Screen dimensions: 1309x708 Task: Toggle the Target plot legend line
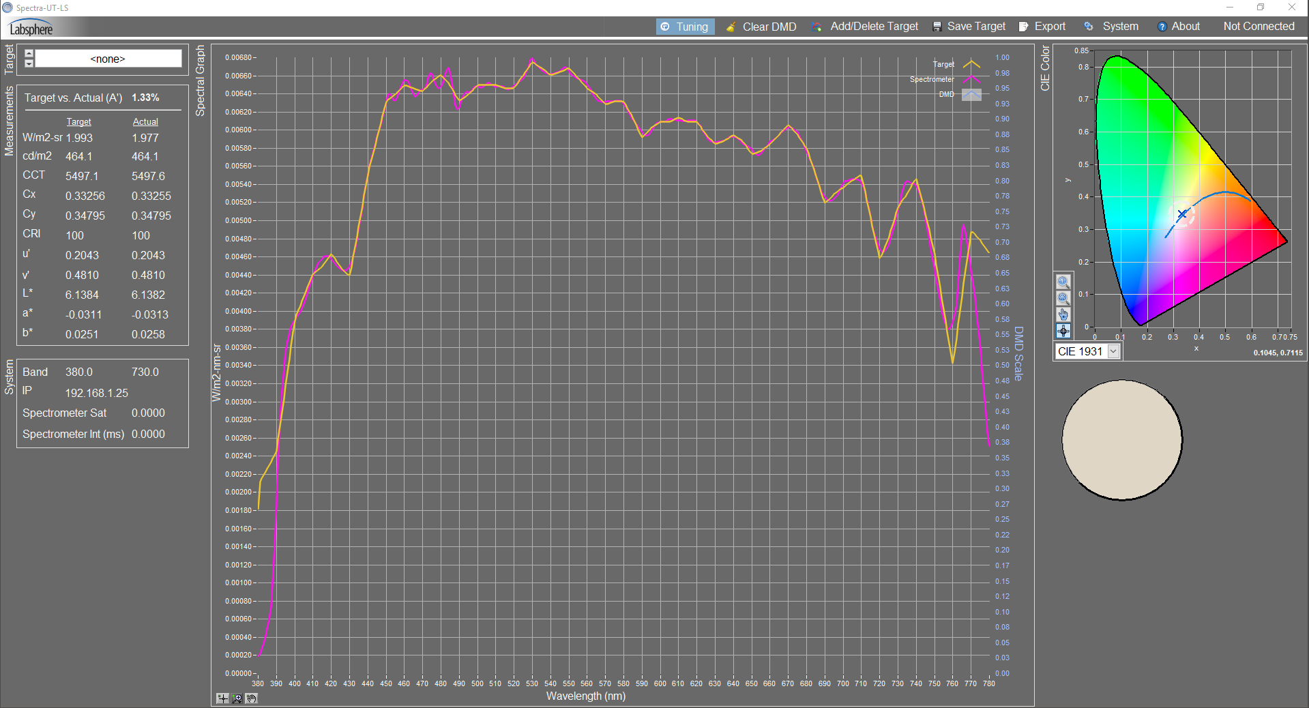click(971, 65)
